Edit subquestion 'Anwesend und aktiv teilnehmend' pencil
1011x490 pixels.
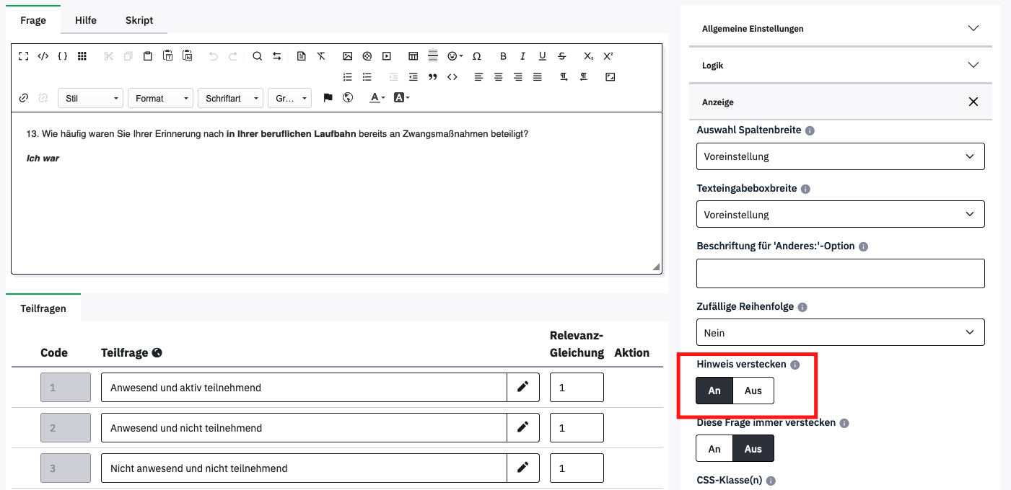pos(522,388)
